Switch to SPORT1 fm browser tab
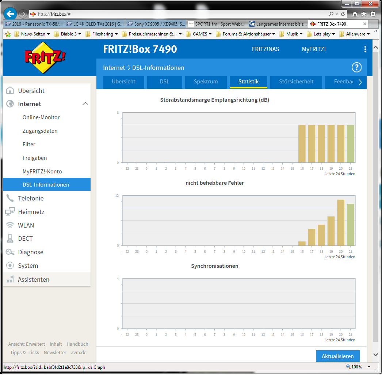382x375 pixels. [x=217, y=24]
